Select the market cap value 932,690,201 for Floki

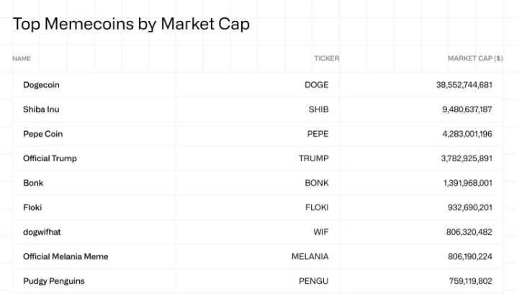(469, 207)
